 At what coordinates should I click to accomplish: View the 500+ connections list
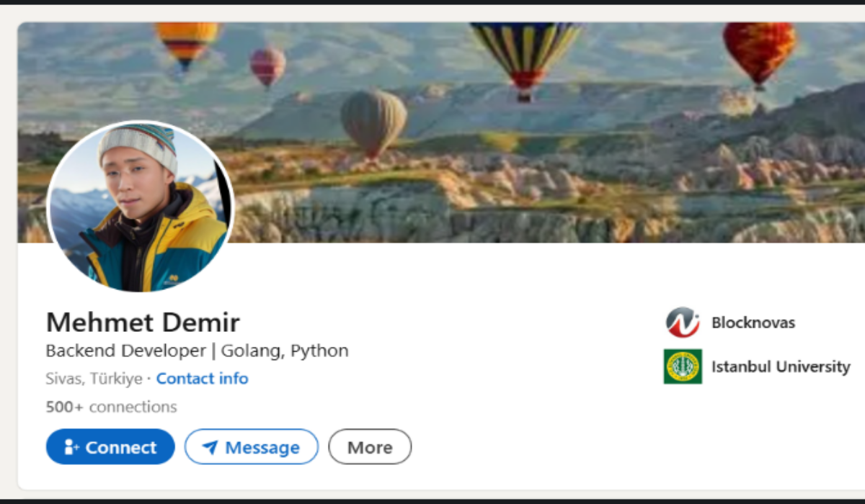coord(111,407)
